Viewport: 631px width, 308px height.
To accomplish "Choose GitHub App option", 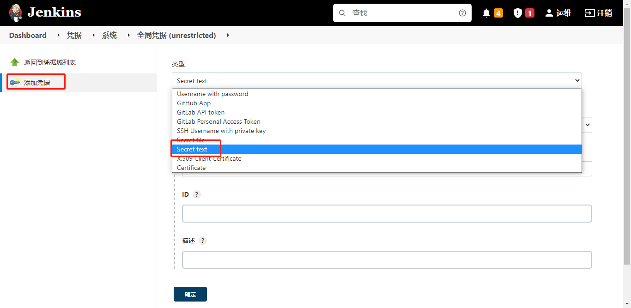I will tap(377, 103).
